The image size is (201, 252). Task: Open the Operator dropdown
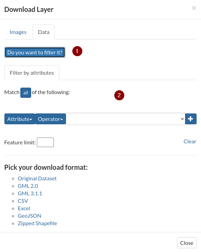[x=50, y=119]
